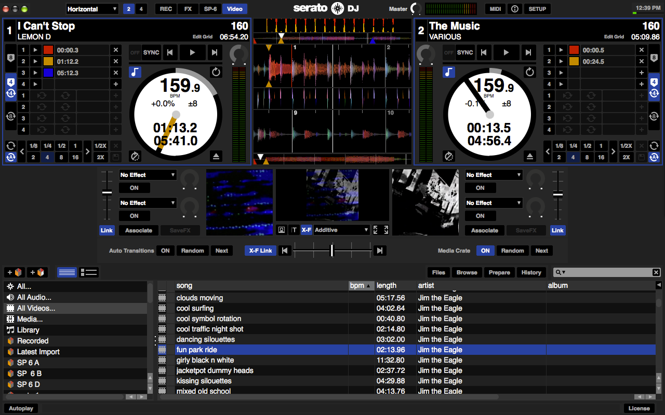Open the Prepare panel

(499, 272)
